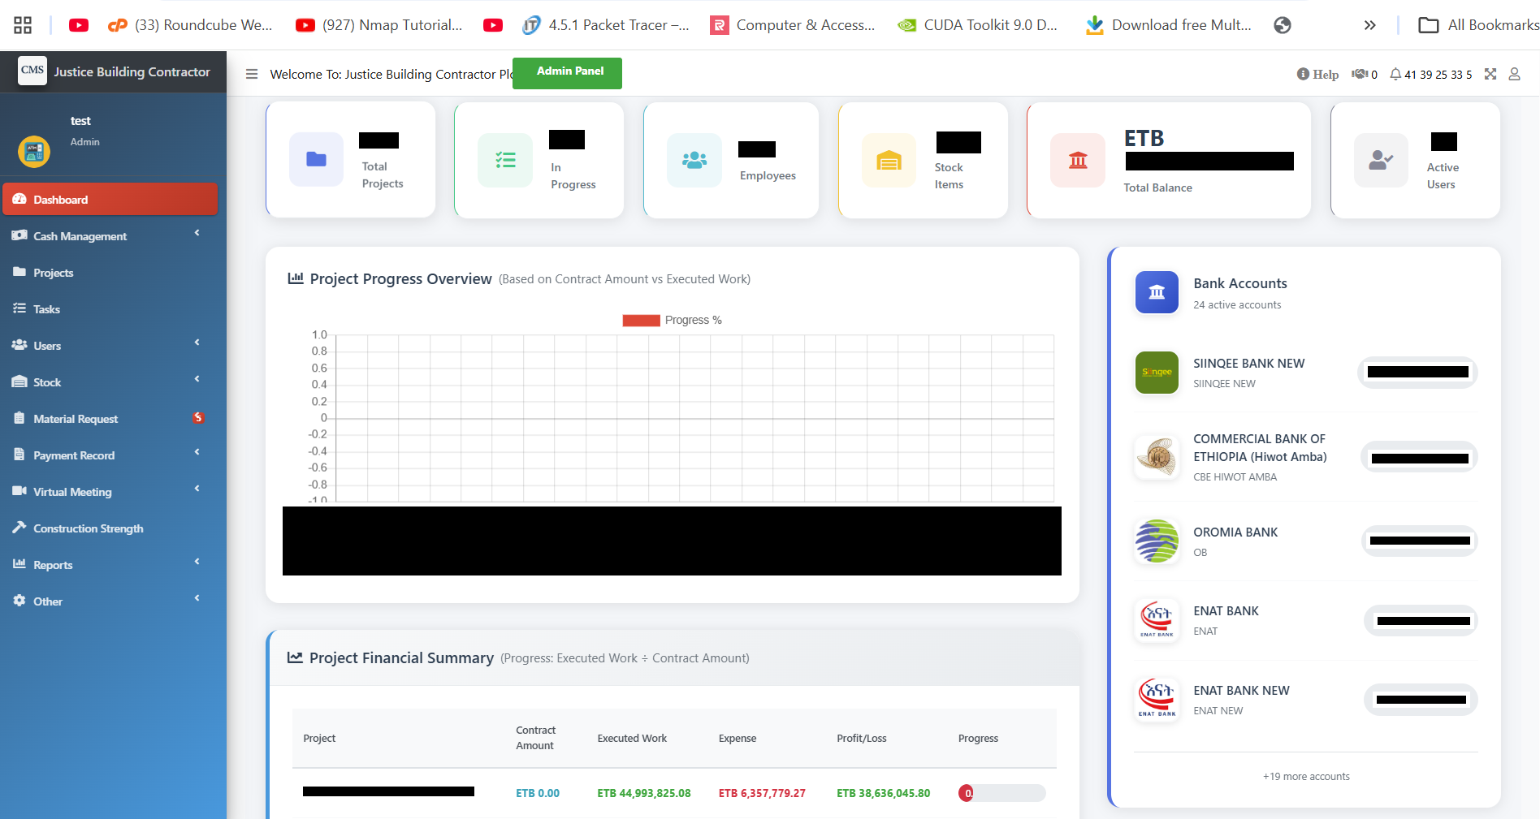This screenshot has height=819, width=1540.
Task: Select the Tasks icon in the sidebar
Action: click(19, 308)
